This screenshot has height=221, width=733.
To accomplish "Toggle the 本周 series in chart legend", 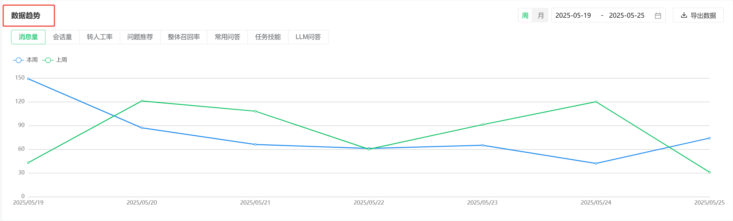I will tap(25, 60).
